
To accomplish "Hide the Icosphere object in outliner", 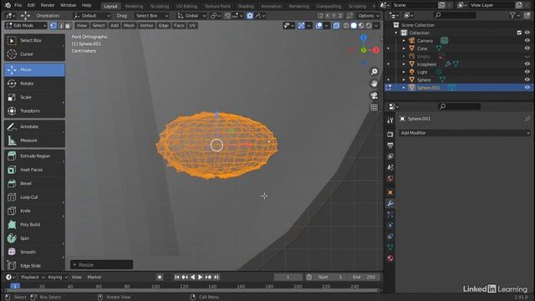I will (x=527, y=64).
